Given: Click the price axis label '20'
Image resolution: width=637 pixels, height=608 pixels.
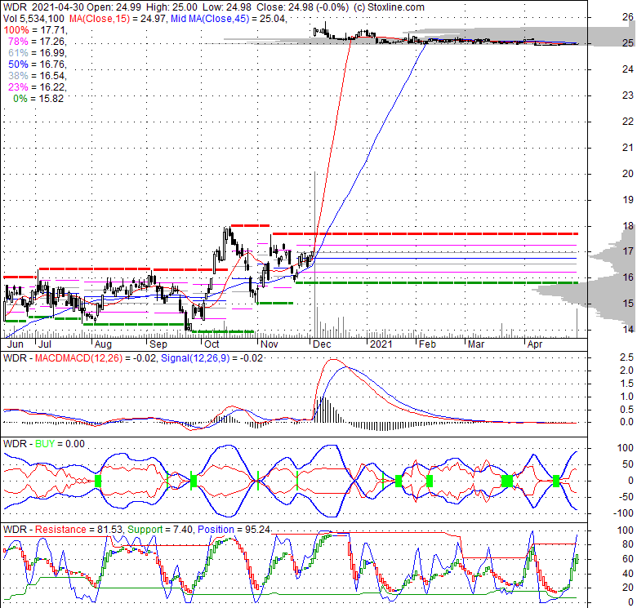Looking at the screenshot, I should (628, 174).
